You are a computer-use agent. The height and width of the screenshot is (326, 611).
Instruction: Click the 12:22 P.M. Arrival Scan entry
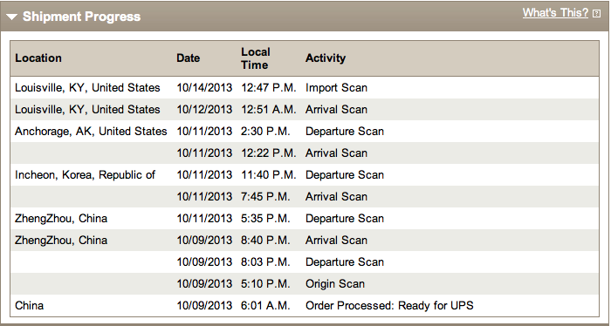[x=305, y=153]
